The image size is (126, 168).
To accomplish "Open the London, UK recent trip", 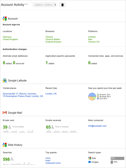I will (x=51, y=94).
